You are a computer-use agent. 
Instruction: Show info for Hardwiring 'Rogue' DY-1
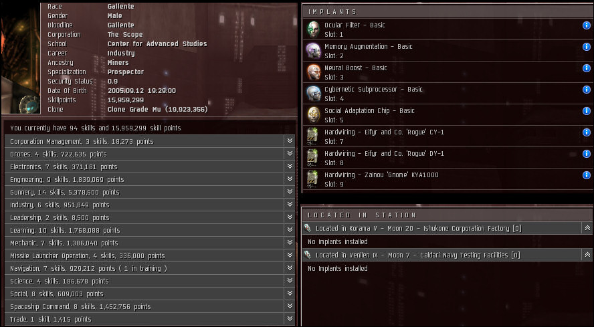(586, 153)
